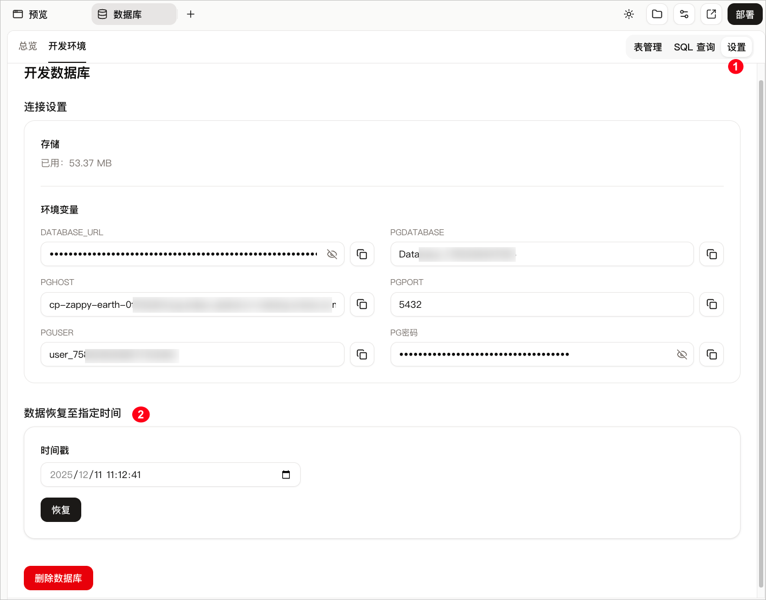Open the calendar picker in timestamp field
The image size is (766, 600).
tap(286, 475)
